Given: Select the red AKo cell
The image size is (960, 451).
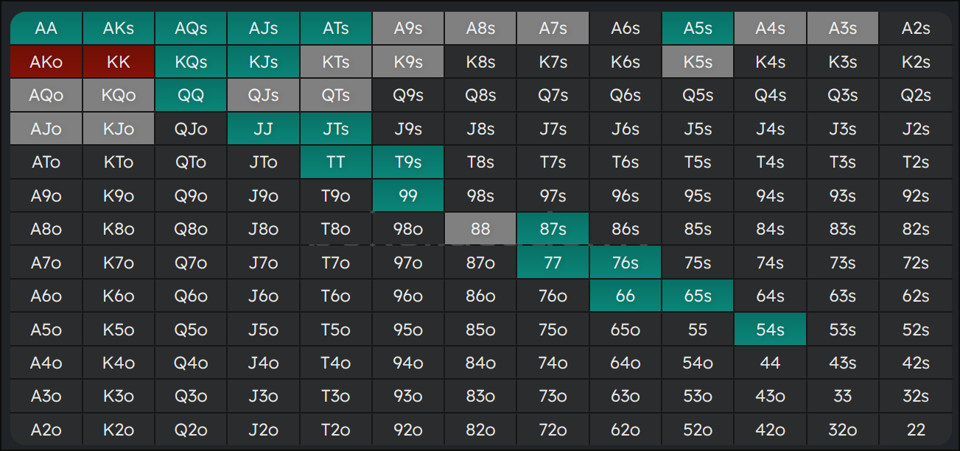Looking at the screenshot, I should click(46, 63).
